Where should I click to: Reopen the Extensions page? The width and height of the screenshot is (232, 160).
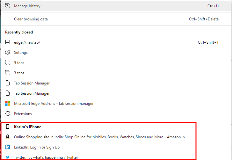click(116, 114)
